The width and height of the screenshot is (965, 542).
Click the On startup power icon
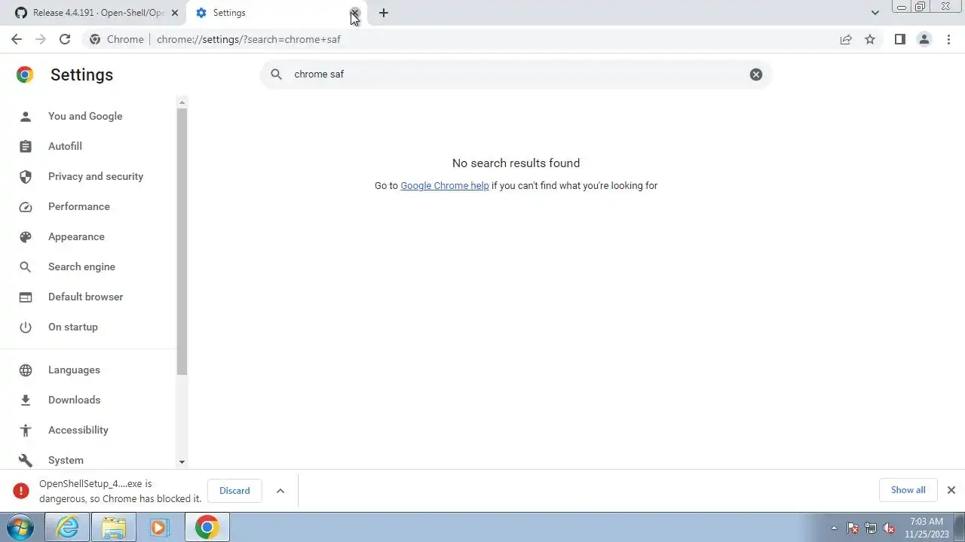tap(26, 327)
